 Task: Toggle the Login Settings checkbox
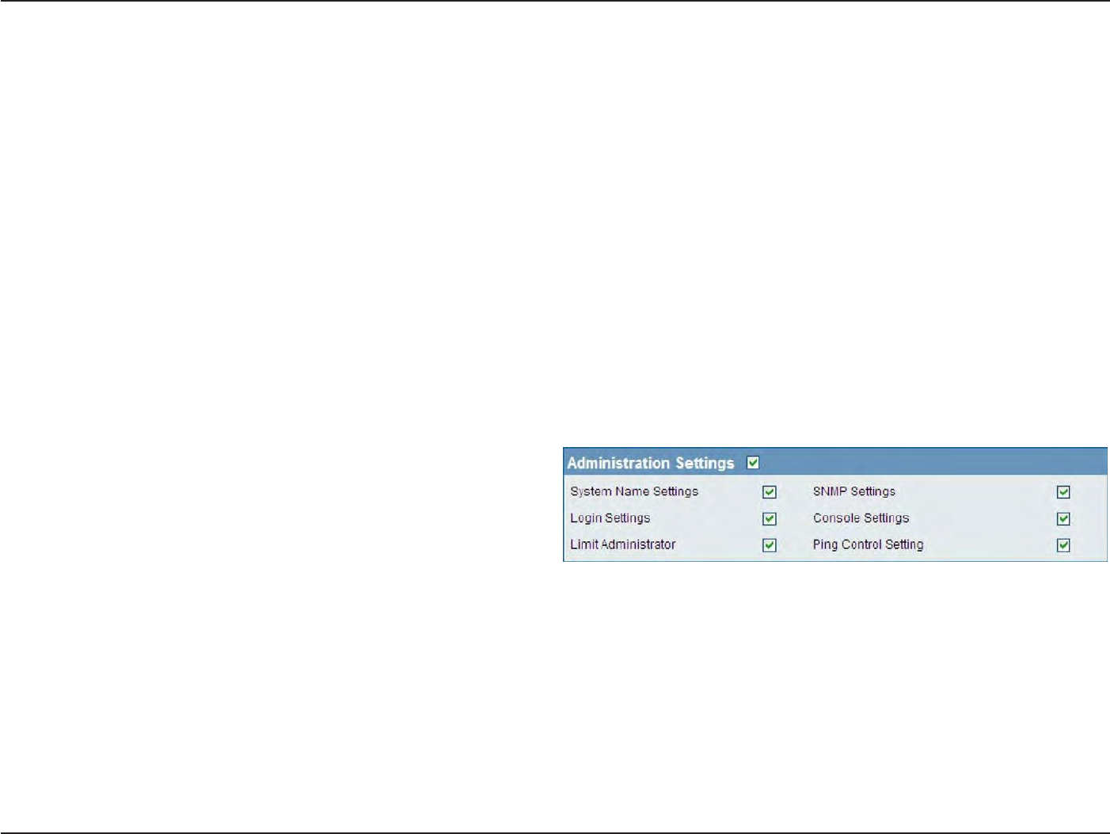[770, 519]
